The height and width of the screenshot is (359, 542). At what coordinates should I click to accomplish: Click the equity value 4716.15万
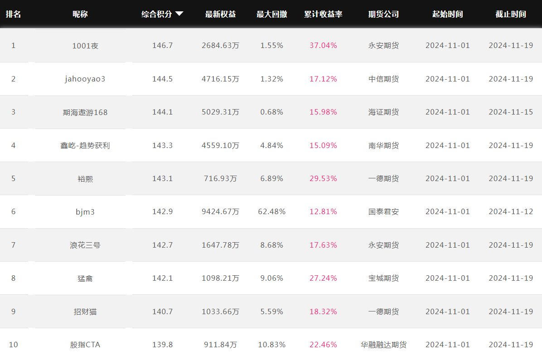(221, 79)
